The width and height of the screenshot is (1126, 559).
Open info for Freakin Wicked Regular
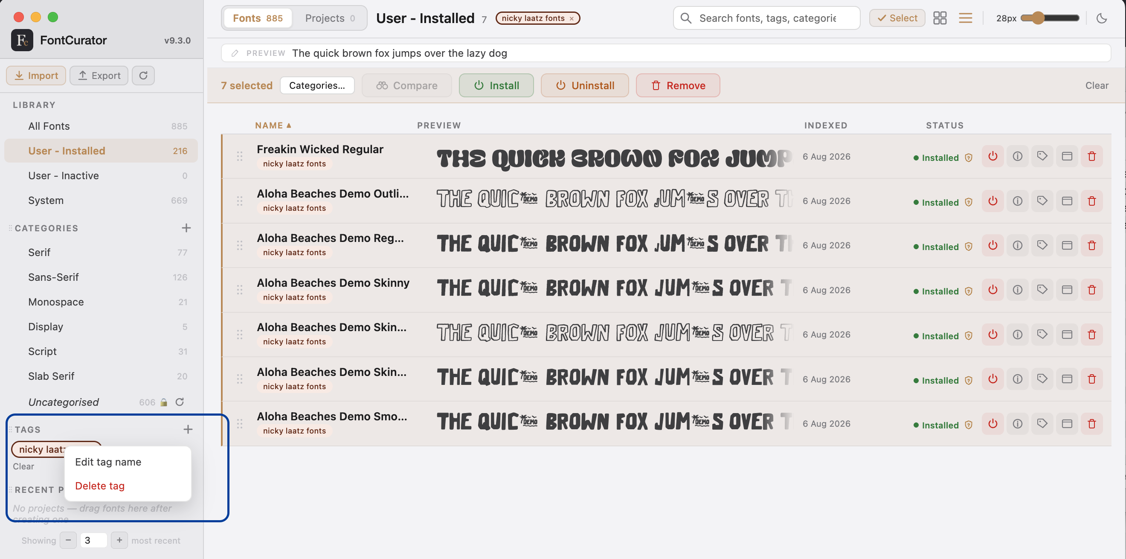[1018, 156]
